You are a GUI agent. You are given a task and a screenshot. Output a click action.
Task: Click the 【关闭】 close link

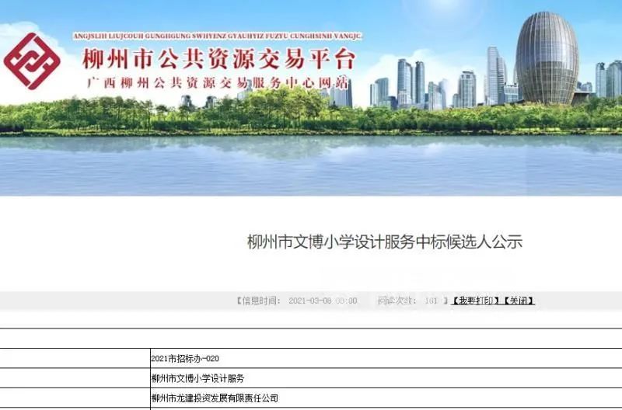[519, 301]
